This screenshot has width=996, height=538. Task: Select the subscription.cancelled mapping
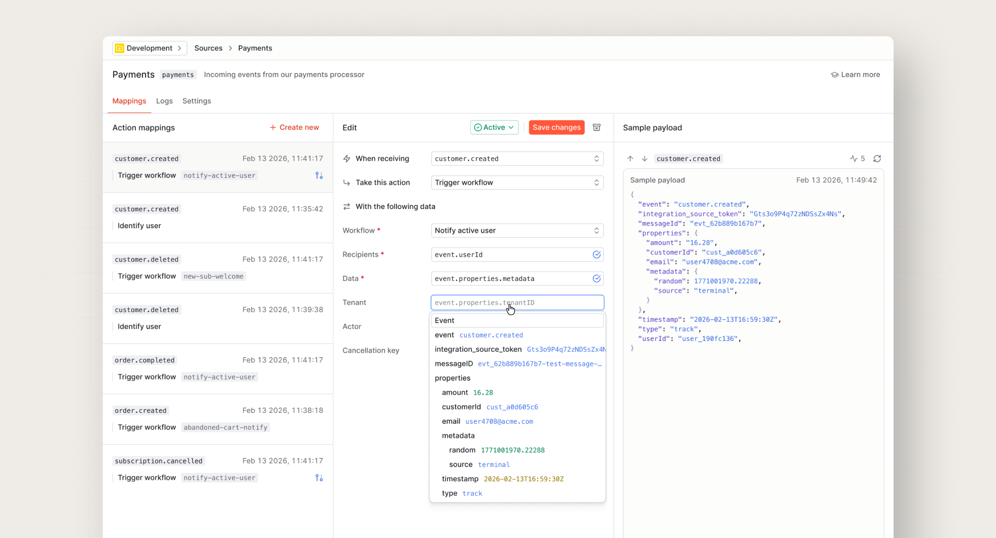click(218, 469)
